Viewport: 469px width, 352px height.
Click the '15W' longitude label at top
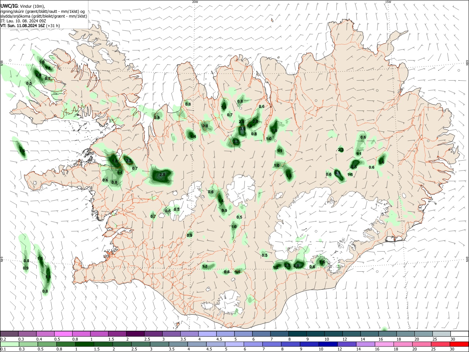(x=388, y=2)
